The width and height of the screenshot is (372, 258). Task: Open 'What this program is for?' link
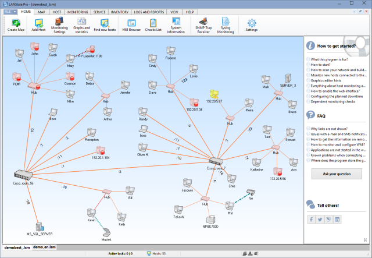(x=329, y=59)
